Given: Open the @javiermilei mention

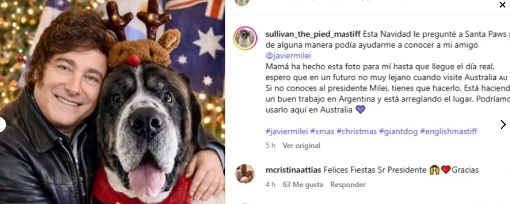Looking at the screenshot, I should coord(289,56).
